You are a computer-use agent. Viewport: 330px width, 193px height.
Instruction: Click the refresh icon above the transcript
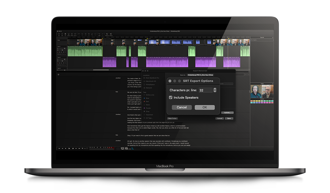coord(58,74)
